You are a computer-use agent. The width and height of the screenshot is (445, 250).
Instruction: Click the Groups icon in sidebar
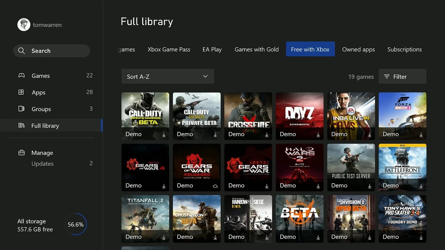[22, 109]
